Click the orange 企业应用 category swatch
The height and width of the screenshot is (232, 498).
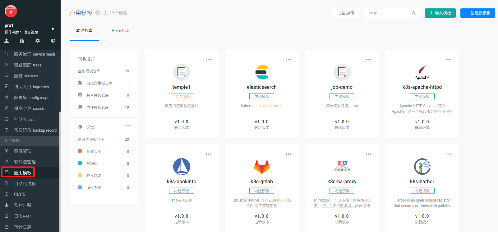coord(80,151)
